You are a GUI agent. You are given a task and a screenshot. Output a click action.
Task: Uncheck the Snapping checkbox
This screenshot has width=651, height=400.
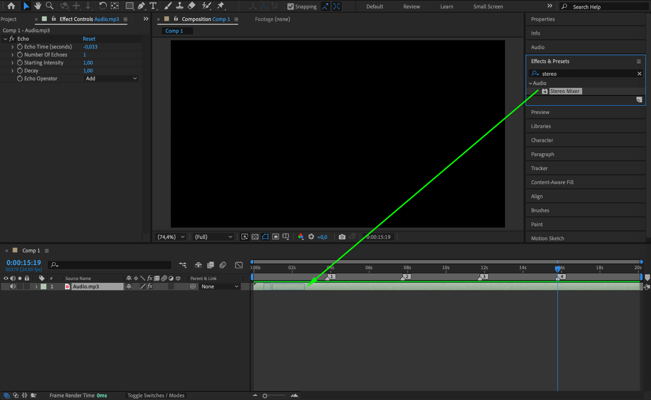click(291, 6)
